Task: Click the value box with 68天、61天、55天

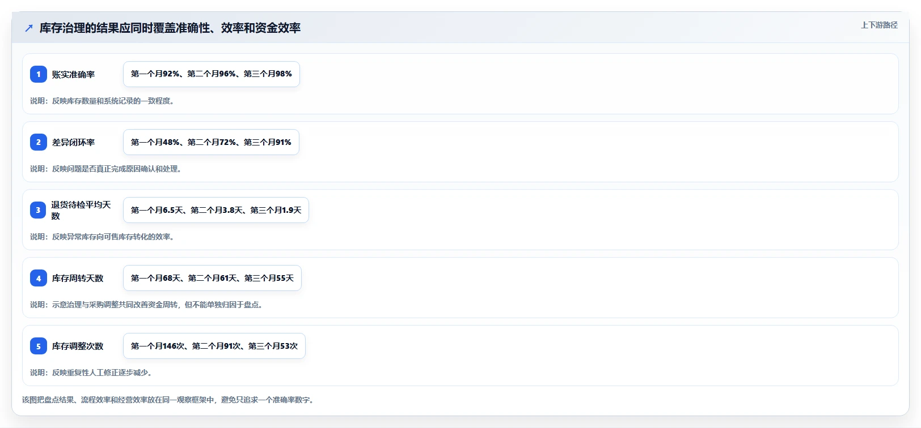Action: click(212, 278)
